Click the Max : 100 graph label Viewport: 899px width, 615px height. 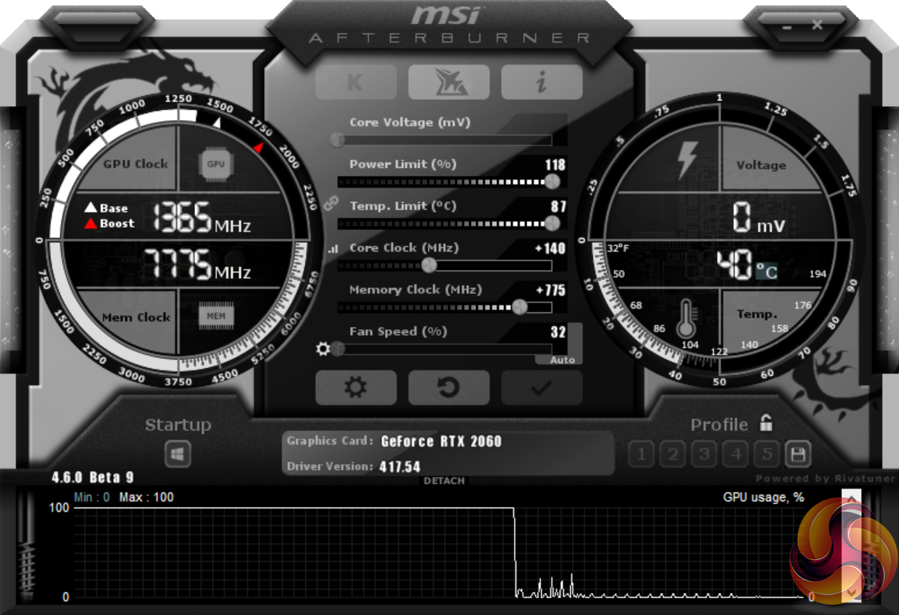pyautogui.click(x=146, y=497)
